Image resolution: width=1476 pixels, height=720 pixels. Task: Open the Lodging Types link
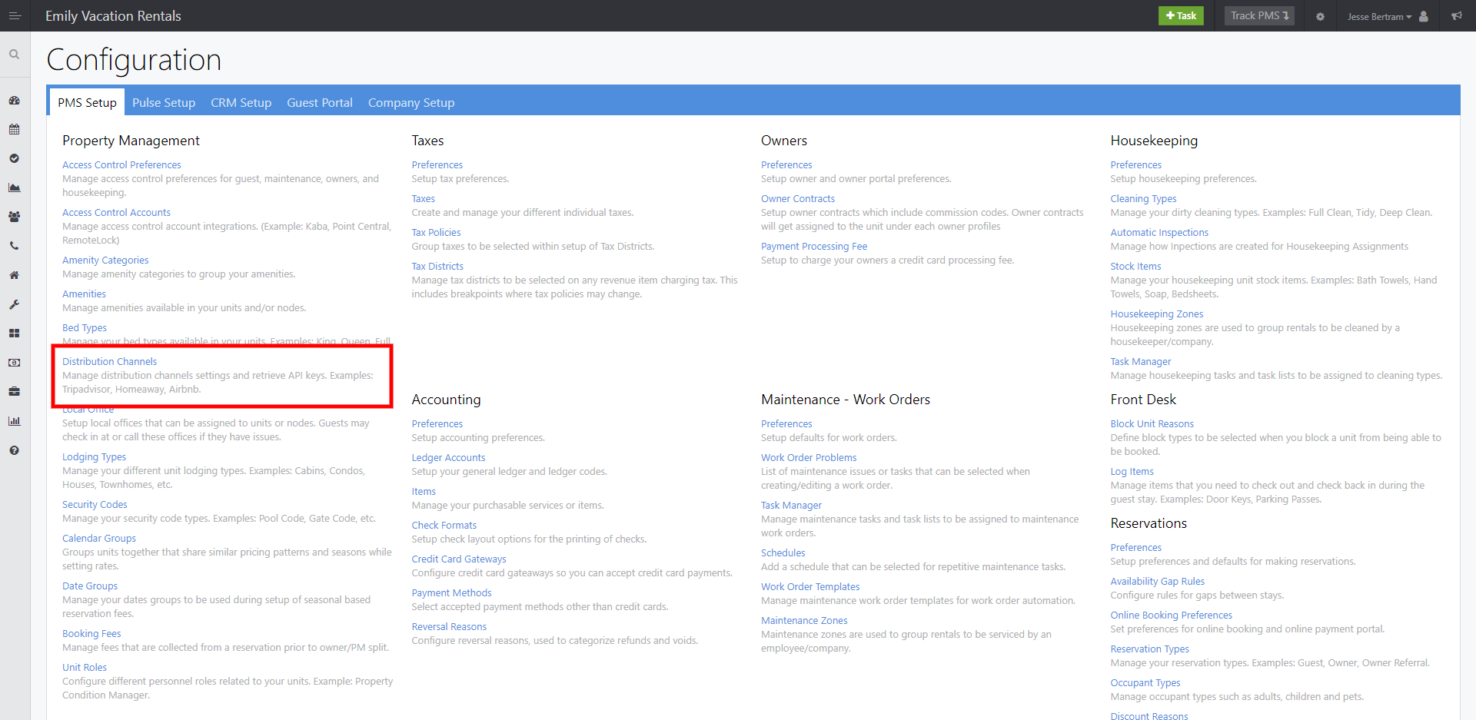(94, 456)
